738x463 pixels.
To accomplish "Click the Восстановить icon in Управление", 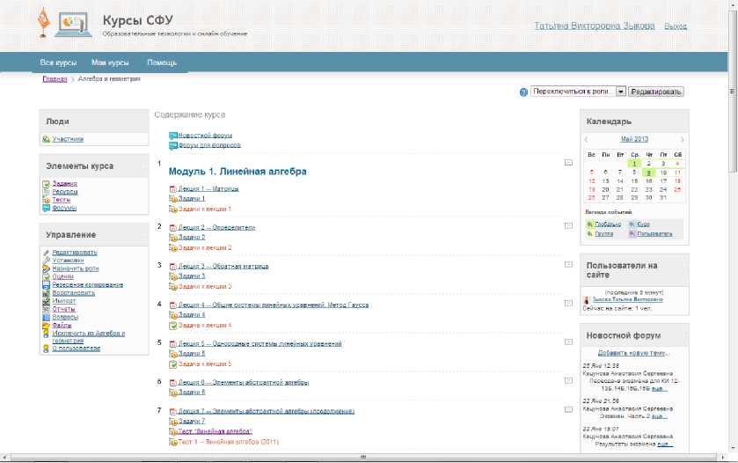I will point(46,292).
